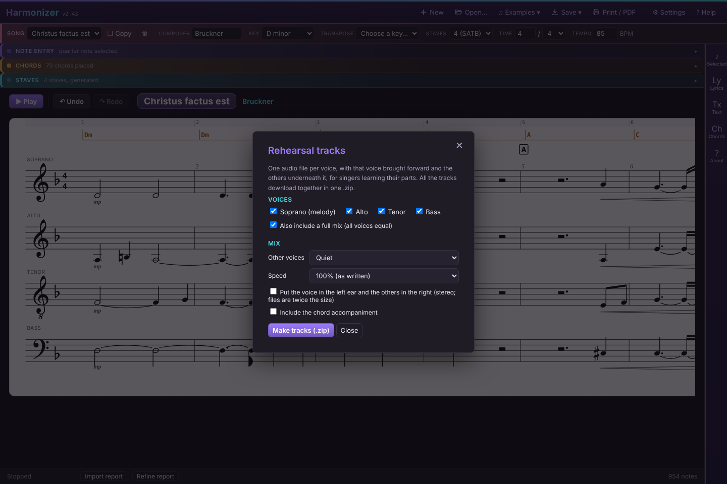Open the Text panel in sidebar

tap(716, 107)
